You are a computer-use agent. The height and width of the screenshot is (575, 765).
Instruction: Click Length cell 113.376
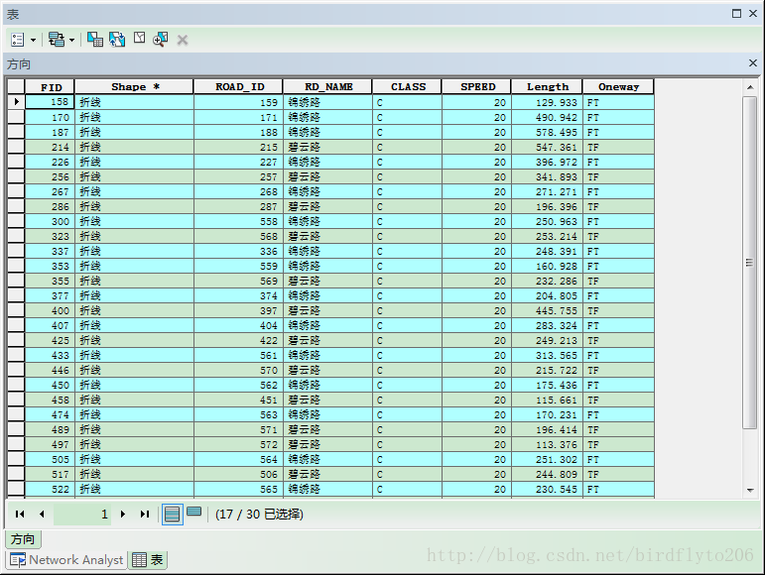point(547,444)
